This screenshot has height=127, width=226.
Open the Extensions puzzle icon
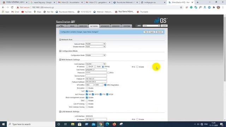click(214, 7)
